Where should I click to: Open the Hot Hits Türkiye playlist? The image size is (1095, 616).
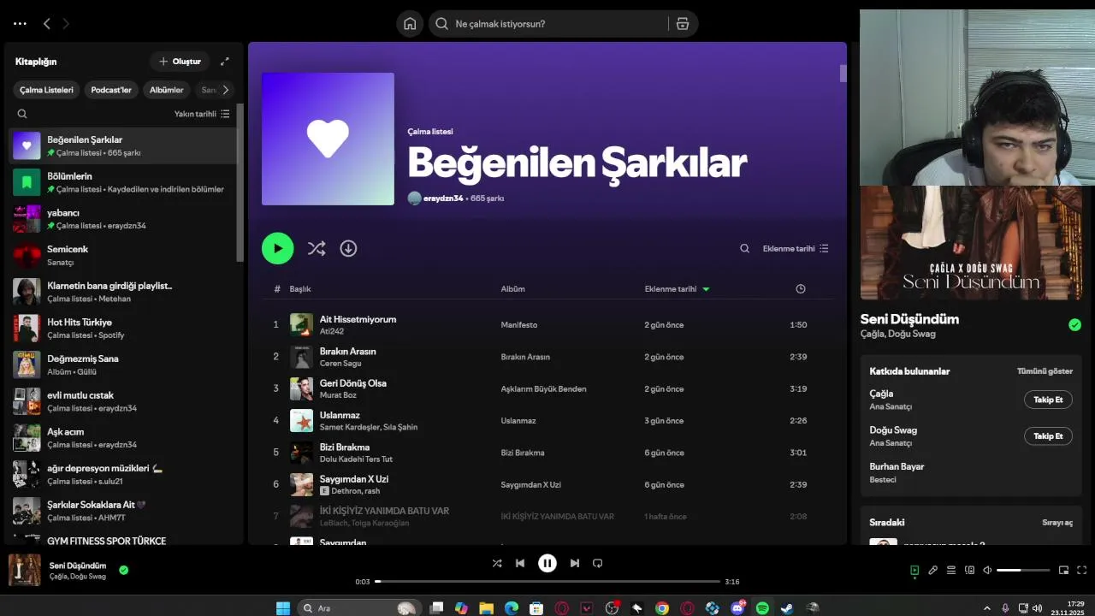click(122, 329)
